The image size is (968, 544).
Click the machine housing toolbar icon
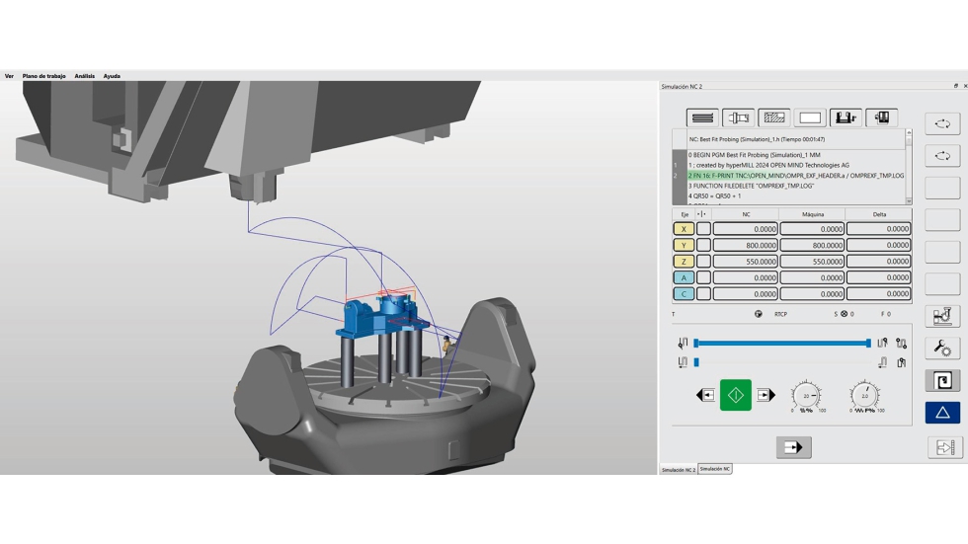[x=881, y=117]
